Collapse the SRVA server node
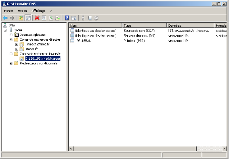The image size is (229, 159). pos(5,30)
